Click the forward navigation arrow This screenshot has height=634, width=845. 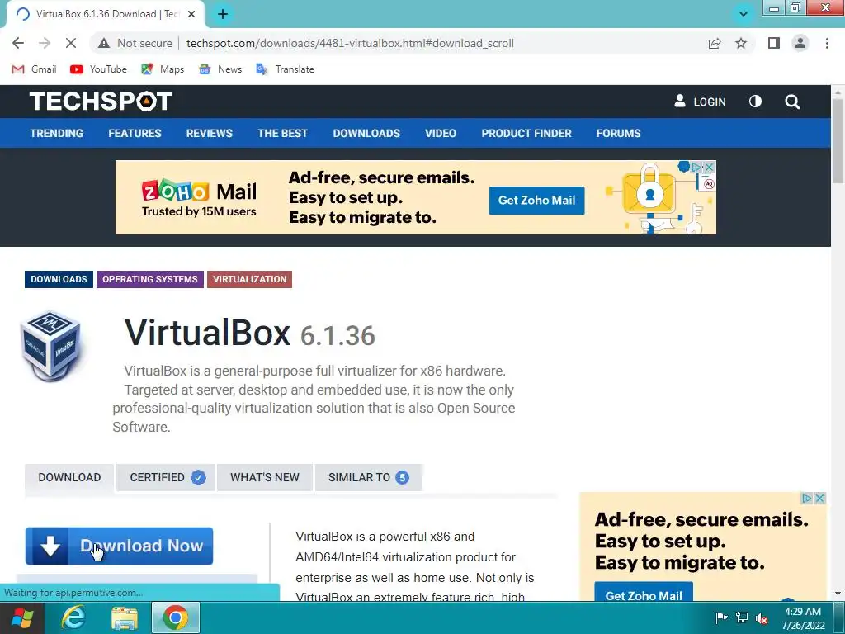click(45, 43)
